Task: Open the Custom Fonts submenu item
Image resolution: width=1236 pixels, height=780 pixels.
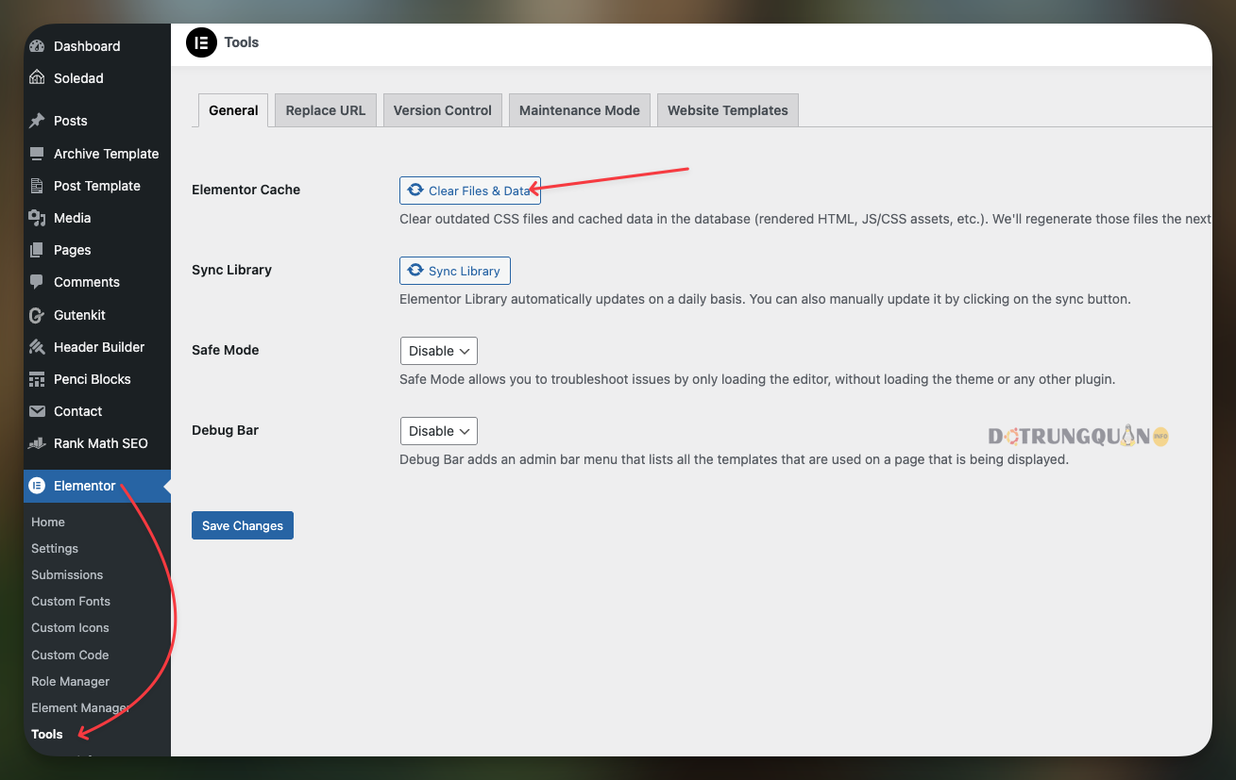Action: click(71, 601)
